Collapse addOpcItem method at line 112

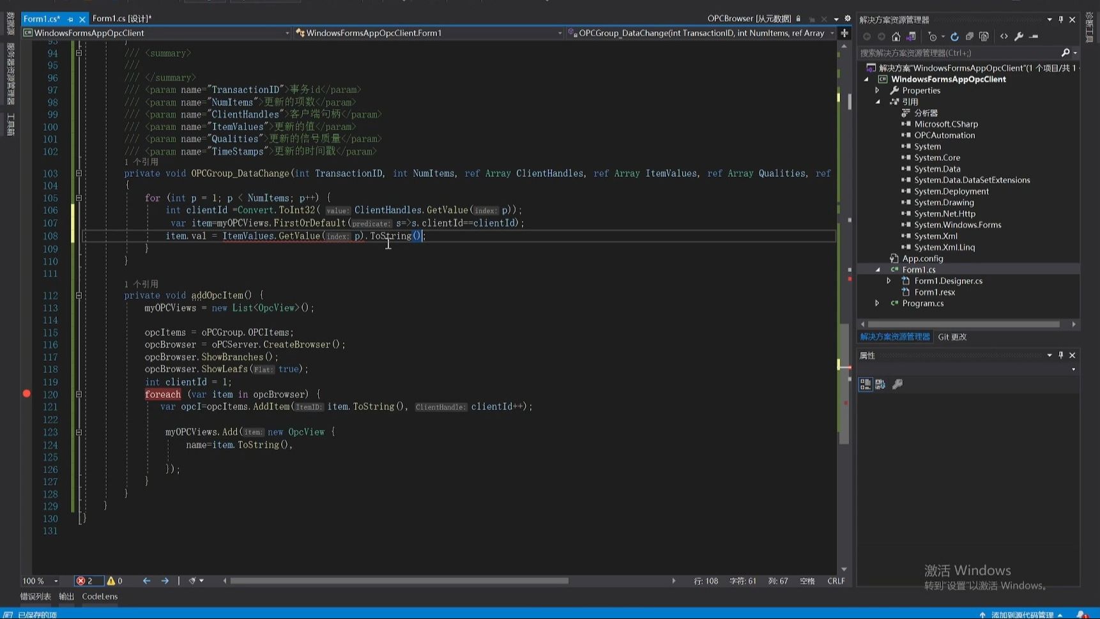[79, 295]
